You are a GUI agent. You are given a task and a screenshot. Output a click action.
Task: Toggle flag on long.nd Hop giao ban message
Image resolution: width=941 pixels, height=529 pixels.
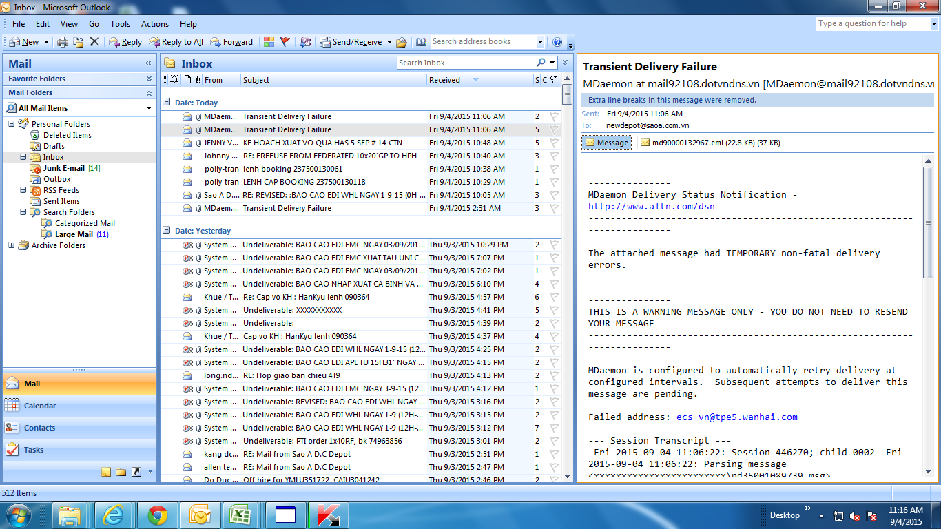click(x=553, y=375)
